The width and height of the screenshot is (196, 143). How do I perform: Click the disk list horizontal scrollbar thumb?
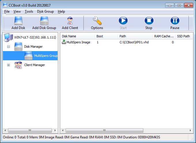pyautogui.click(x=104, y=130)
